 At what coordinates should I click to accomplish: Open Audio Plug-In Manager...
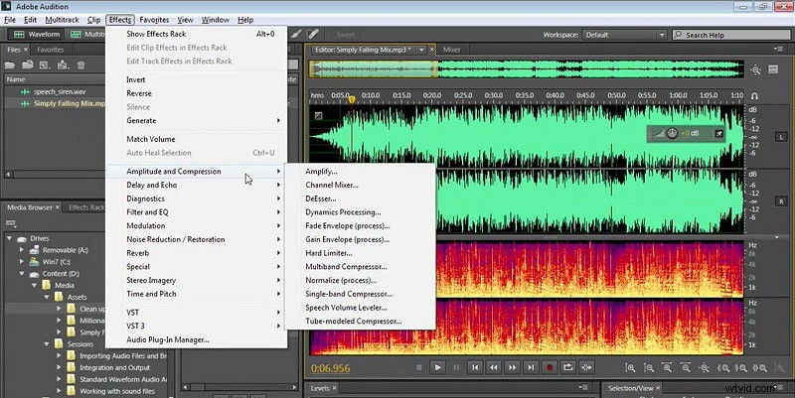(x=197, y=339)
